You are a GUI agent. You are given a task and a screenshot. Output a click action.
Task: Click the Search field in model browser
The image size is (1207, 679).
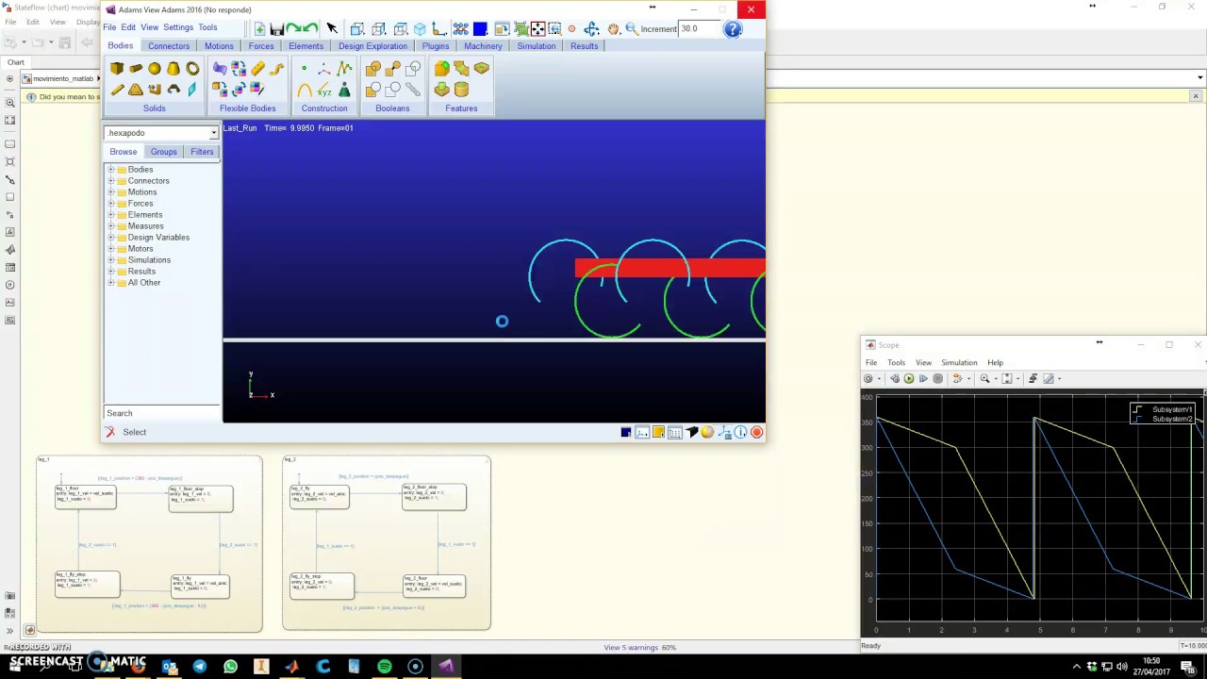tap(162, 413)
